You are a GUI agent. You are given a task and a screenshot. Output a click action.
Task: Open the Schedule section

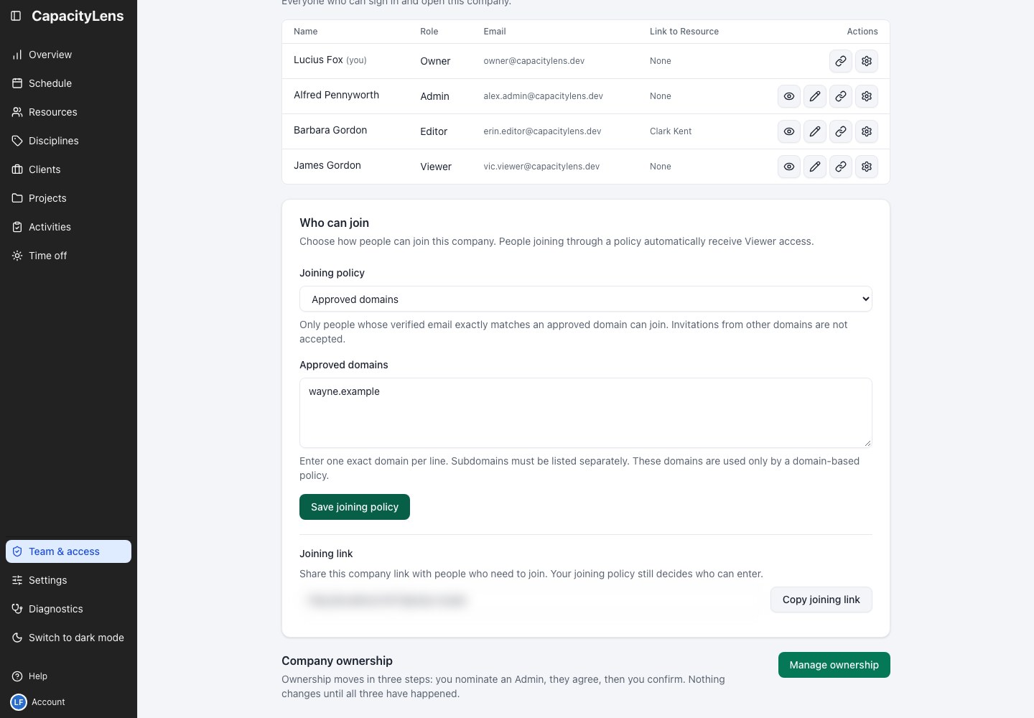point(68,83)
